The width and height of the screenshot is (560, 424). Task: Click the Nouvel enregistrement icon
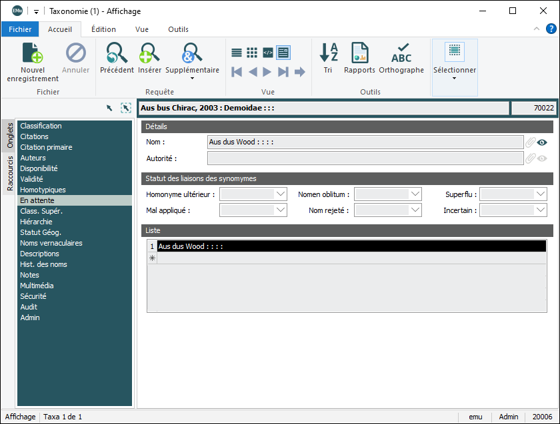coord(33,53)
